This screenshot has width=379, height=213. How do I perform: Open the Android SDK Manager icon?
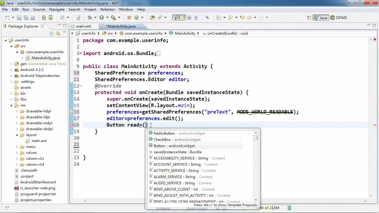(44, 18)
